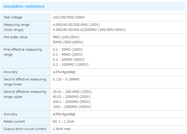Click the 4.000/40.00/400.0/2000MΩ range line
This screenshot has width=187, height=134.
click(x=89, y=30)
